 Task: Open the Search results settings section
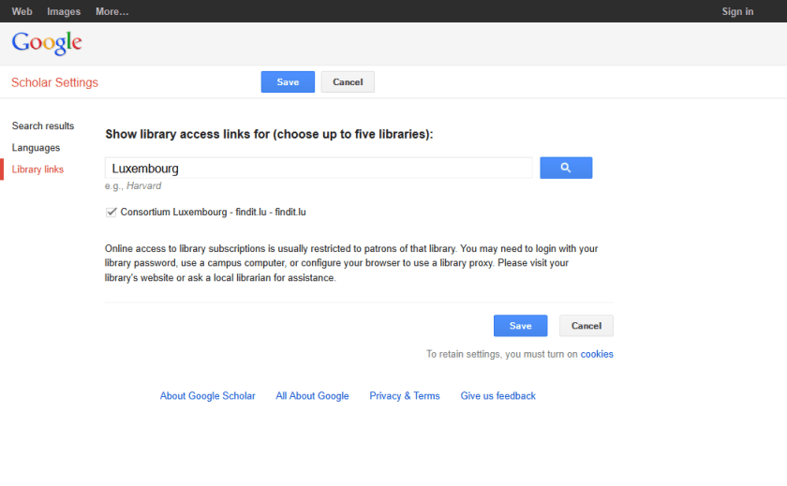tap(43, 126)
